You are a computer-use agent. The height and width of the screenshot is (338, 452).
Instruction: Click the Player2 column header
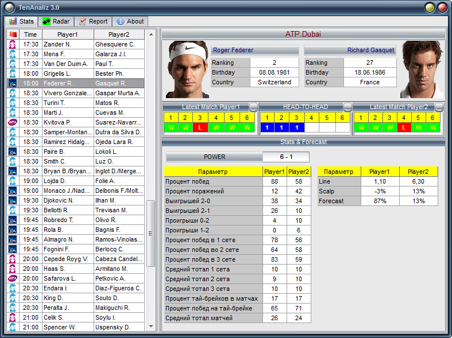pyautogui.click(x=119, y=34)
